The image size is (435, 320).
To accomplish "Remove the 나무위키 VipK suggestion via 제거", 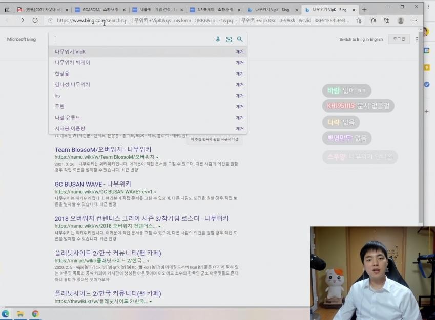I will 240,52.
